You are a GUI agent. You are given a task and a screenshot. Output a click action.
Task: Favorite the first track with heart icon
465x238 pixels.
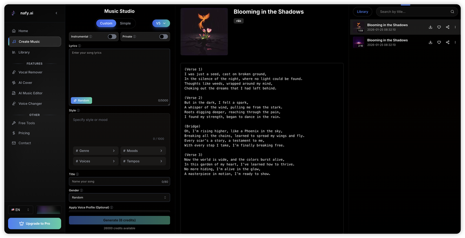[x=439, y=27]
